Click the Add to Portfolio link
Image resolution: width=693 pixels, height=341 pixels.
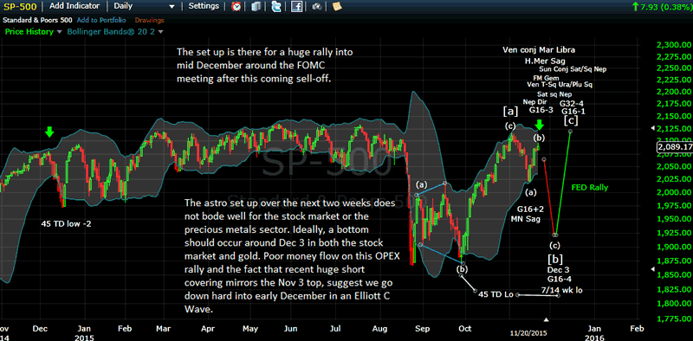pyautogui.click(x=101, y=20)
